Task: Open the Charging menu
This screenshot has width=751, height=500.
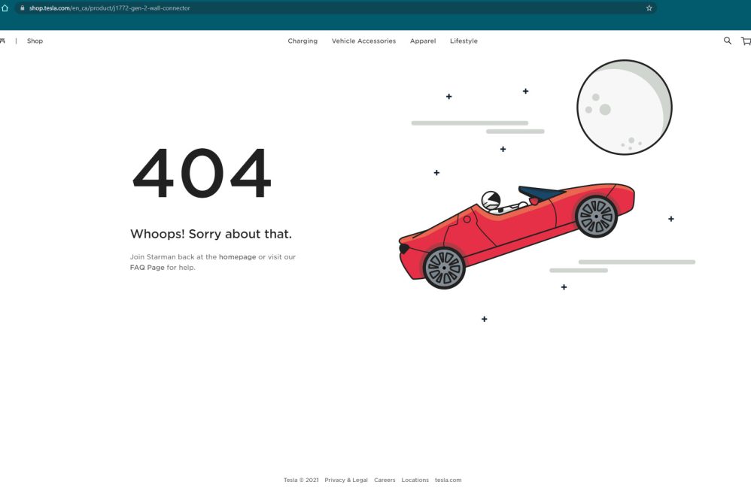Action: click(303, 41)
